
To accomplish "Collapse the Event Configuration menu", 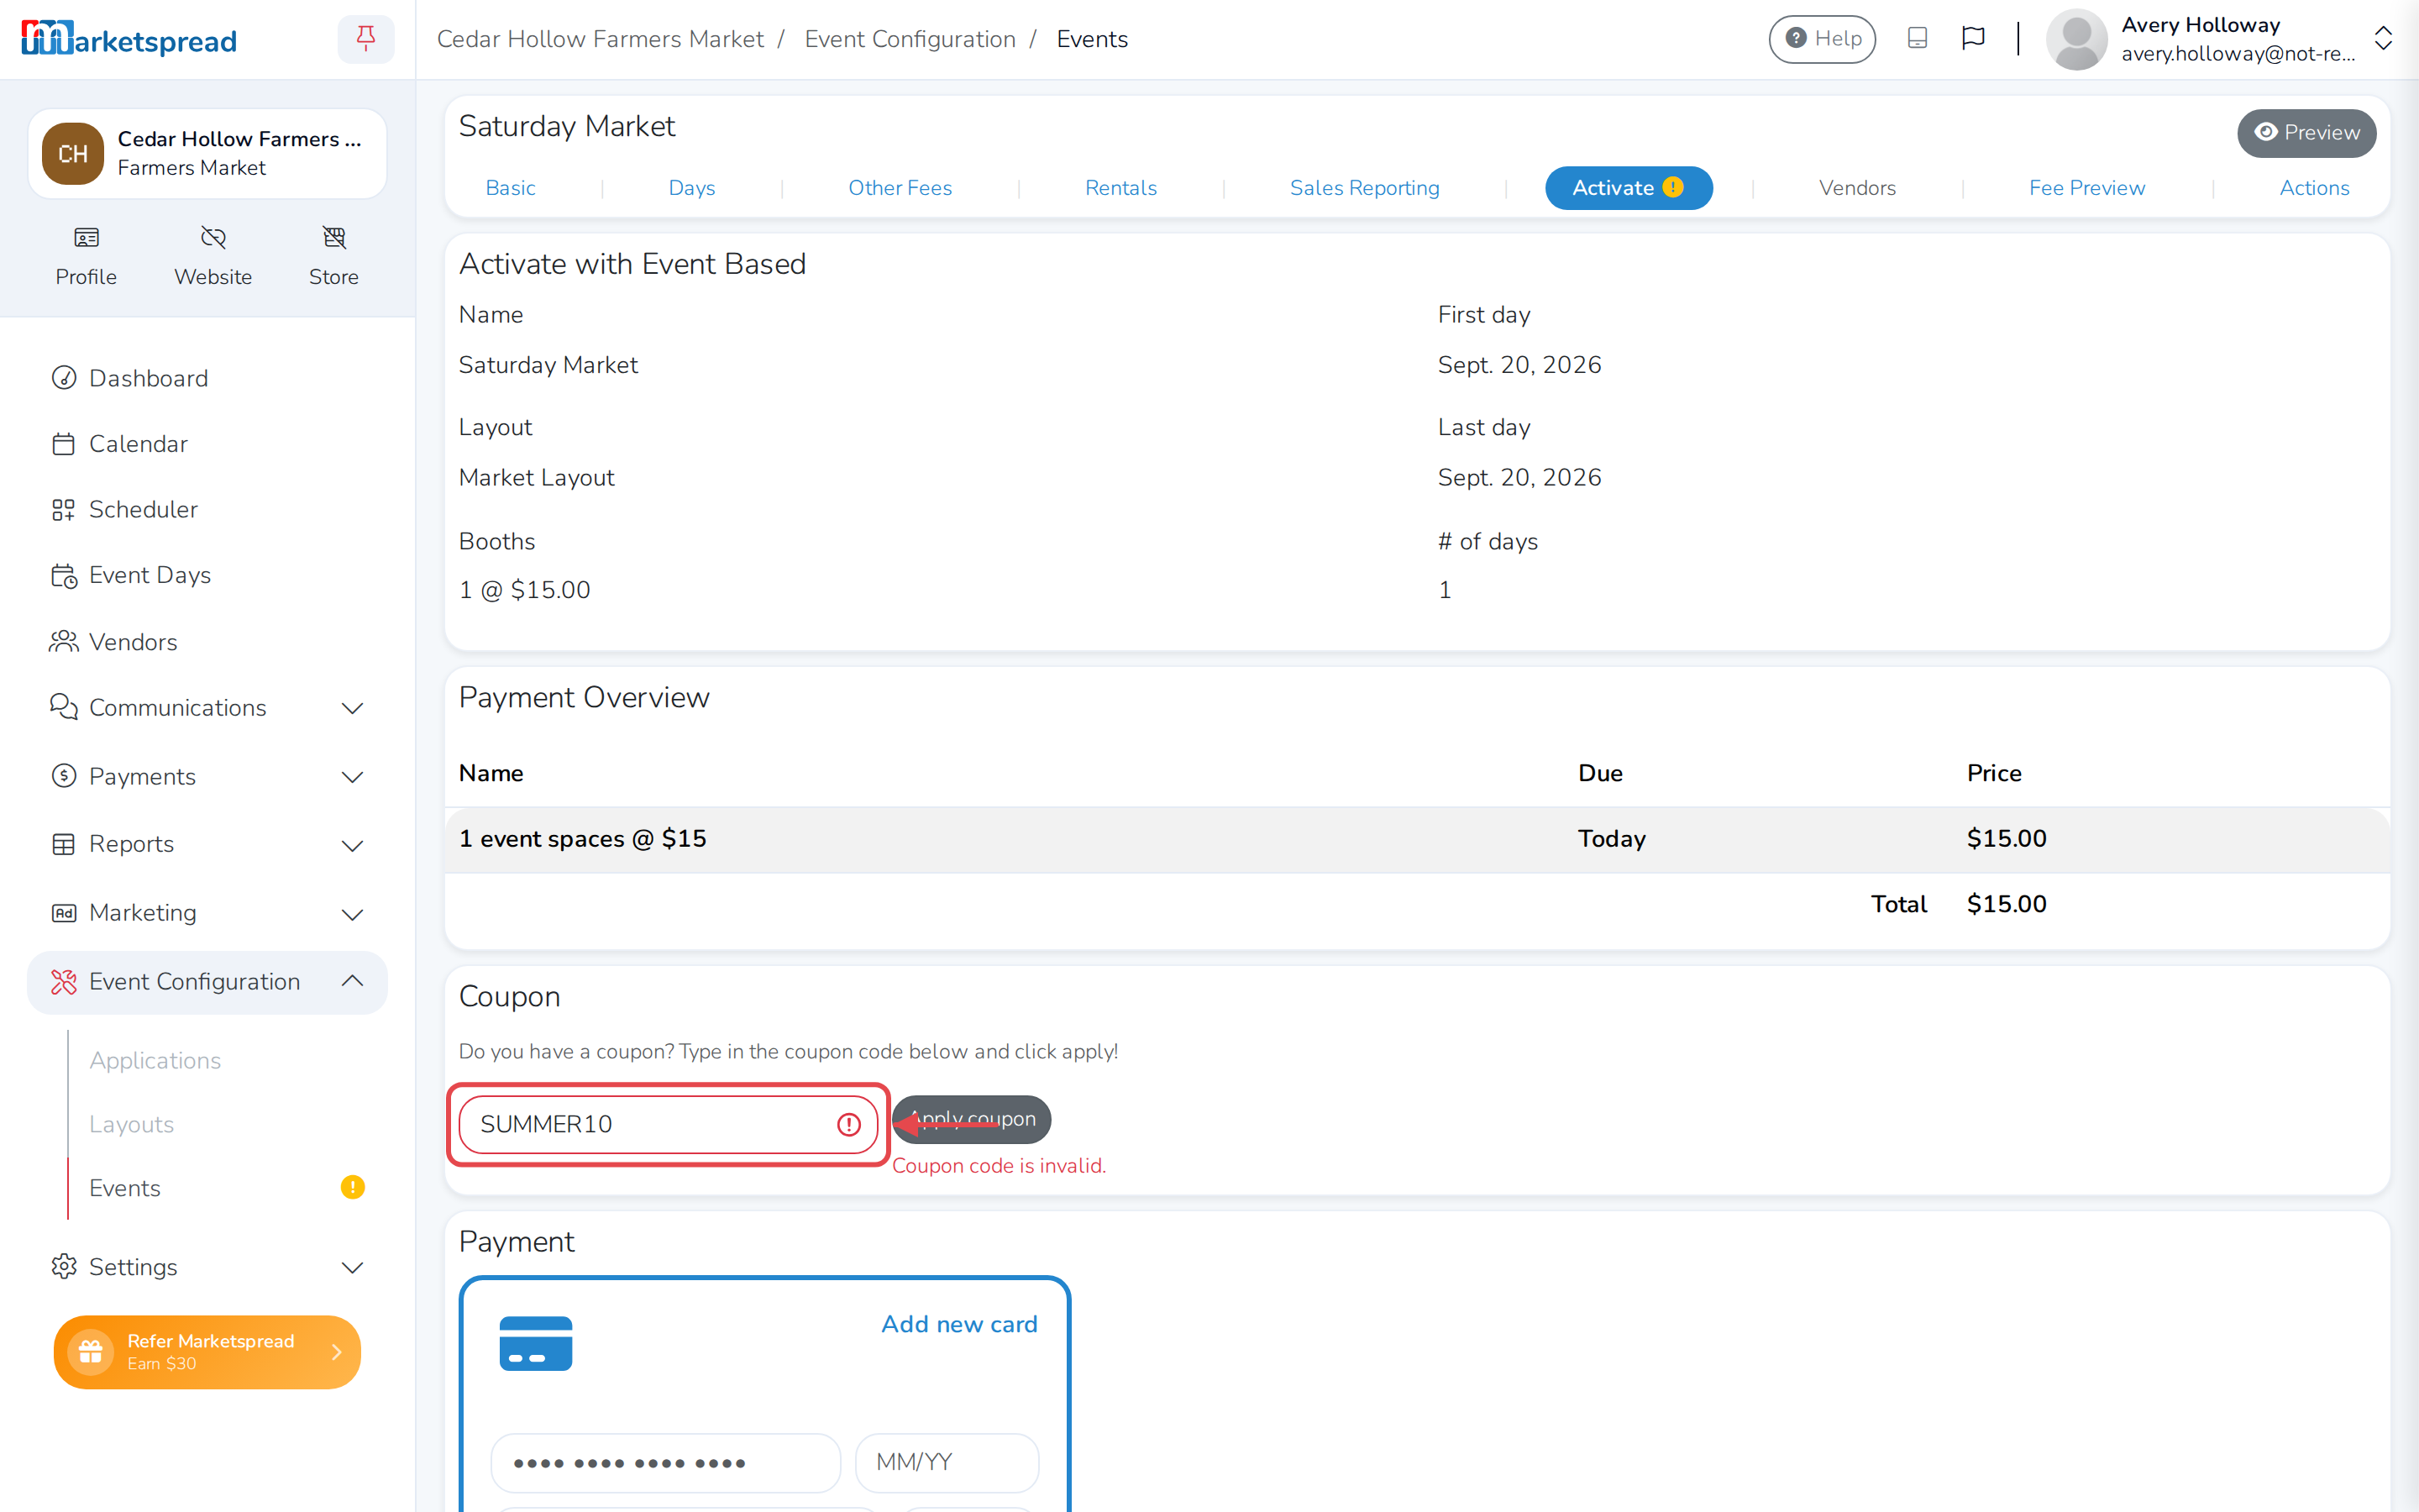I will pos(207,982).
